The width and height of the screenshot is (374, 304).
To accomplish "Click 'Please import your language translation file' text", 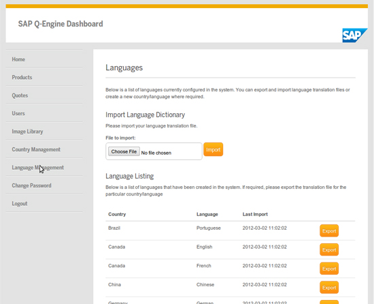I will click(152, 126).
